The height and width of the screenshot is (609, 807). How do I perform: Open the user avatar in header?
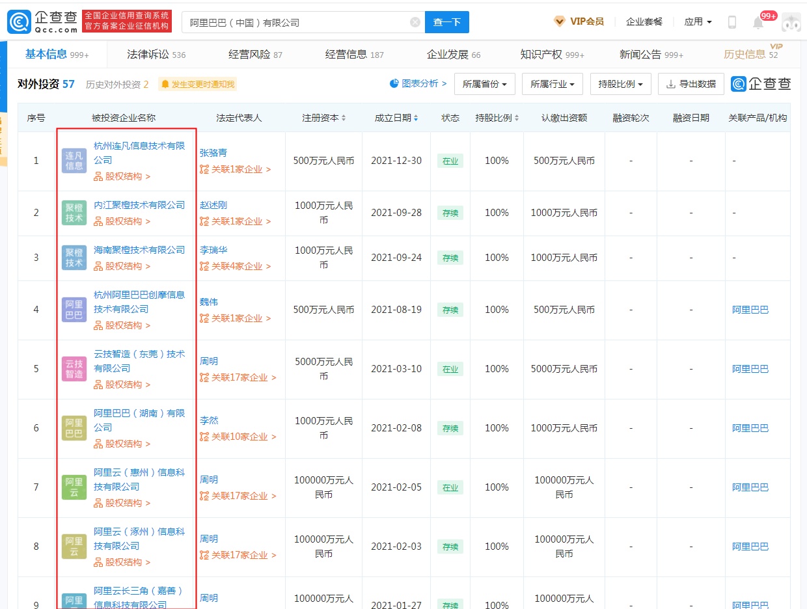791,22
